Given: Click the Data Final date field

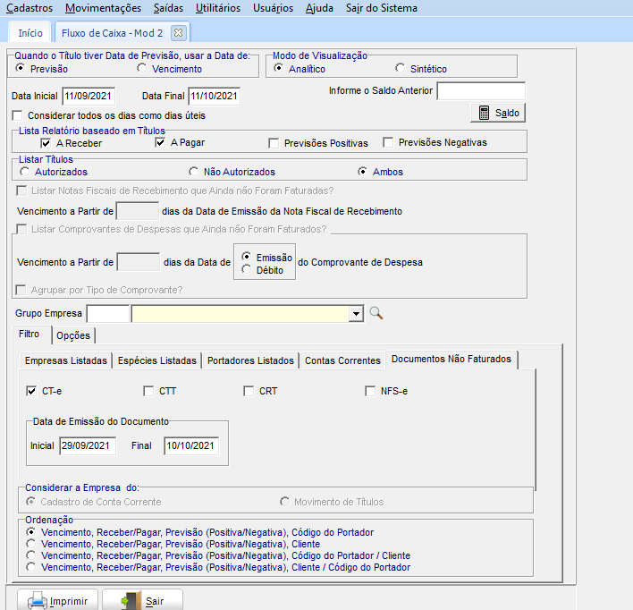Looking at the screenshot, I should (x=214, y=96).
